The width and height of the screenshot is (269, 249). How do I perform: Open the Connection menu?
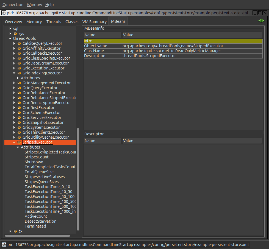coord(13,5)
